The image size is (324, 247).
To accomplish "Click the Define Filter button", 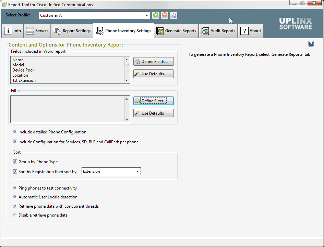I will coord(154,101).
